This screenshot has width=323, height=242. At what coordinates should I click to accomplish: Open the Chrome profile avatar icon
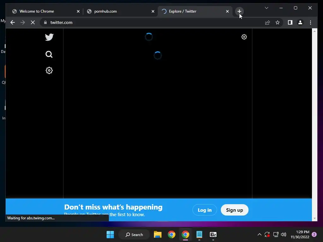300,22
